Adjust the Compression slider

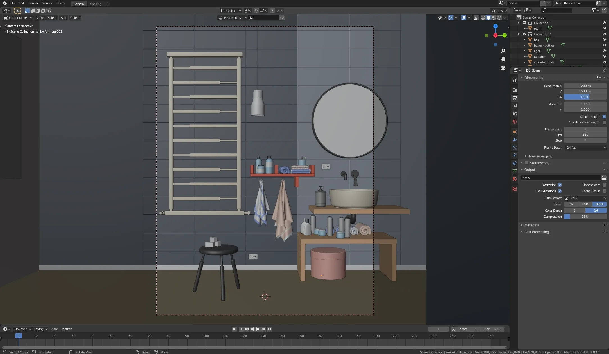pos(585,217)
